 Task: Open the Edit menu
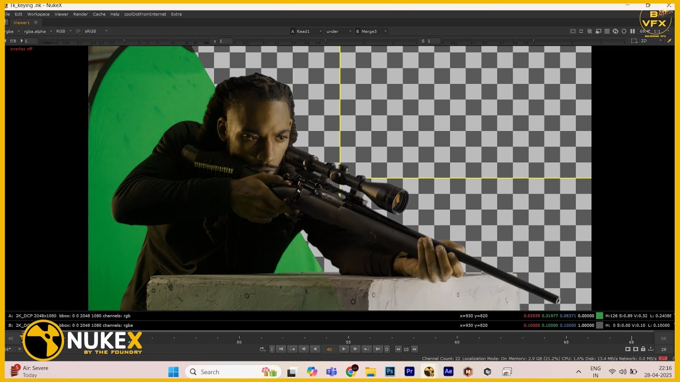tap(19, 14)
